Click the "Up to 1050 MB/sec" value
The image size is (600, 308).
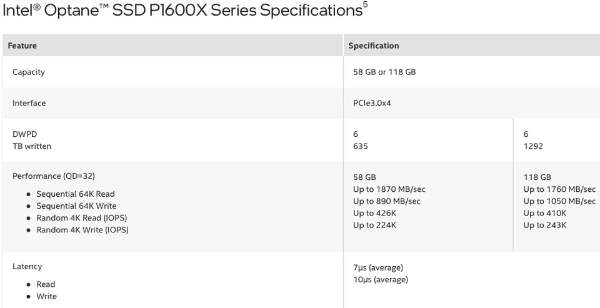point(560,201)
